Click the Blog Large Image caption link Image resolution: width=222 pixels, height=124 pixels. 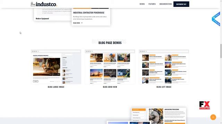56,87
